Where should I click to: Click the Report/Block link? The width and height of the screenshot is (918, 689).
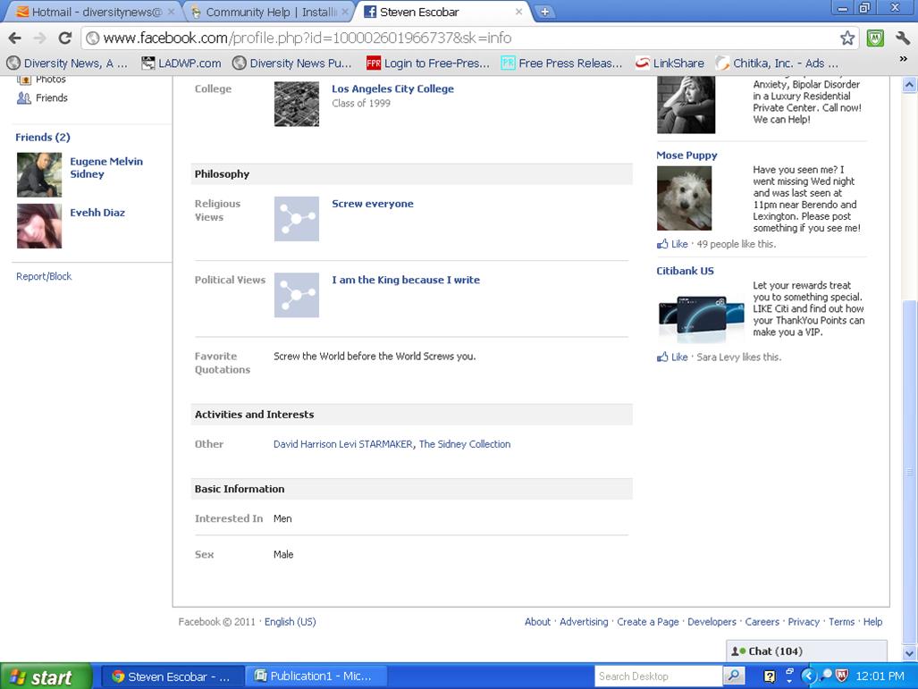pos(43,276)
